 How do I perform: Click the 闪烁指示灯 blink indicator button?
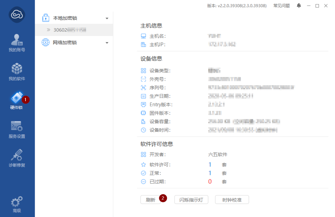[x=191, y=200]
